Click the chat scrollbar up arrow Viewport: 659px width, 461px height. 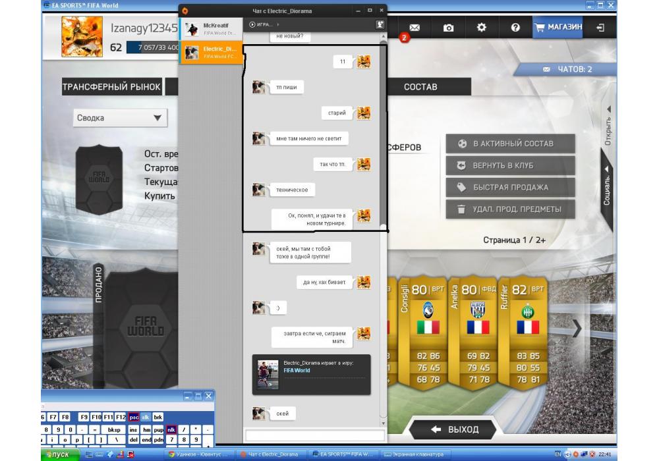383,37
